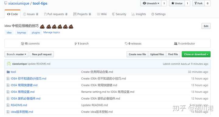Open the Unwatch dropdown button

click(x=151, y=3)
